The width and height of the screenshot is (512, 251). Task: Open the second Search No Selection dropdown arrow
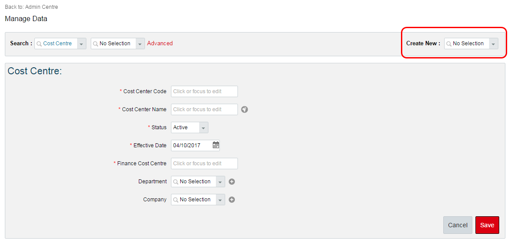point(140,44)
